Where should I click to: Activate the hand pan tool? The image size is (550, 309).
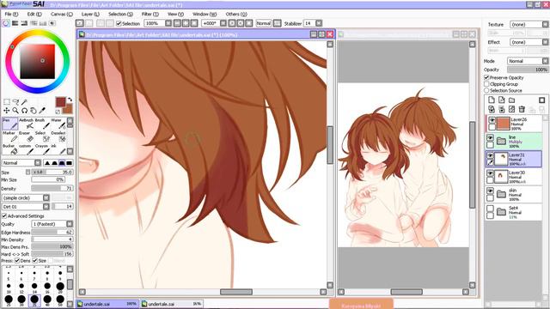pyautogui.click(x=34, y=111)
